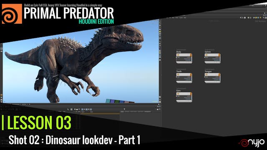This screenshot has width=267, height=150.
Task: Click the 'Body' node name label
Action: coord(179,52)
